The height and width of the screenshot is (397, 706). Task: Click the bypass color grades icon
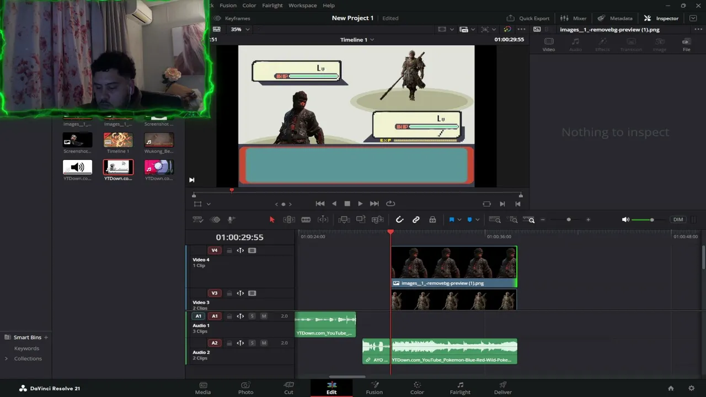(507, 29)
